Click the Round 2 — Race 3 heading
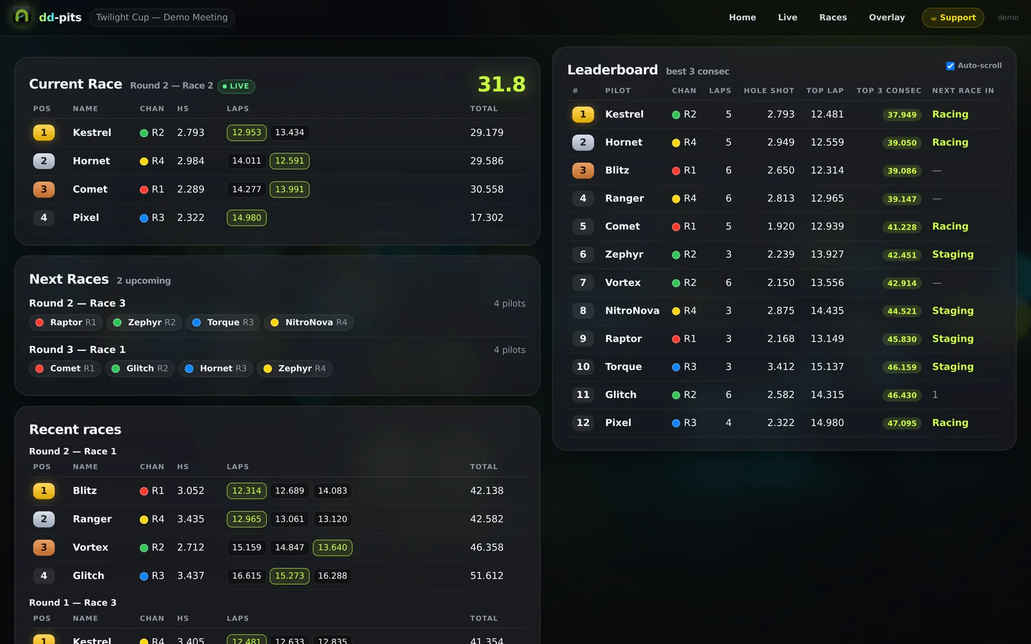This screenshot has height=644, width=1031. (77, 303)
